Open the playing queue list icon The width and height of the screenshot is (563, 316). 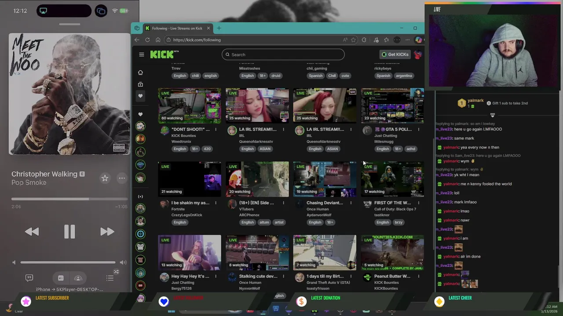110,278
